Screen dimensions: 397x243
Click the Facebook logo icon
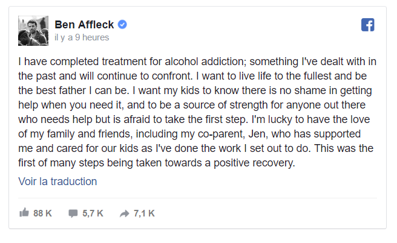367,25
